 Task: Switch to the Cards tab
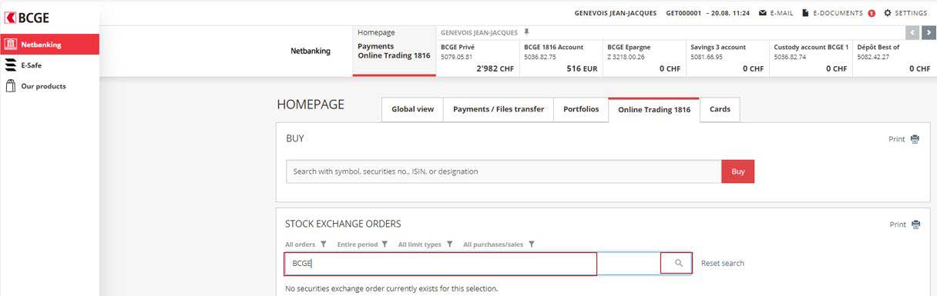pos(720,109)
